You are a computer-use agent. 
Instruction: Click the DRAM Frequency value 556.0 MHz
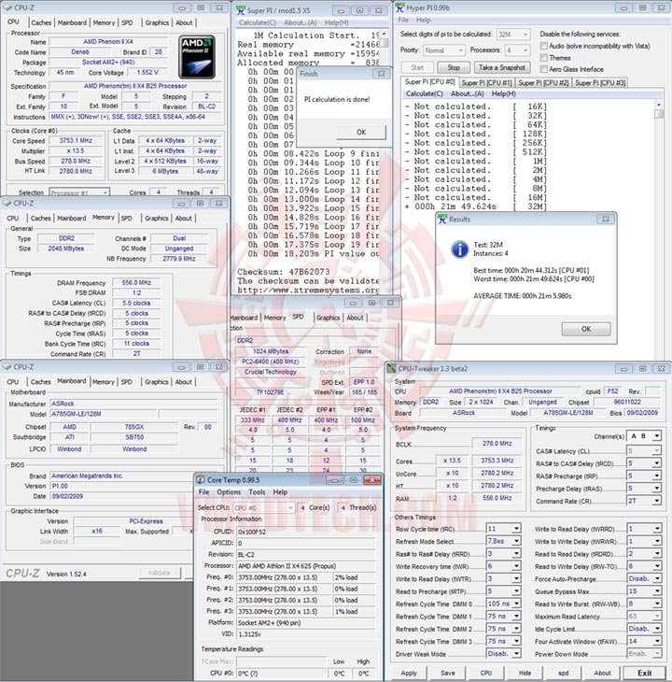(136, 283)
